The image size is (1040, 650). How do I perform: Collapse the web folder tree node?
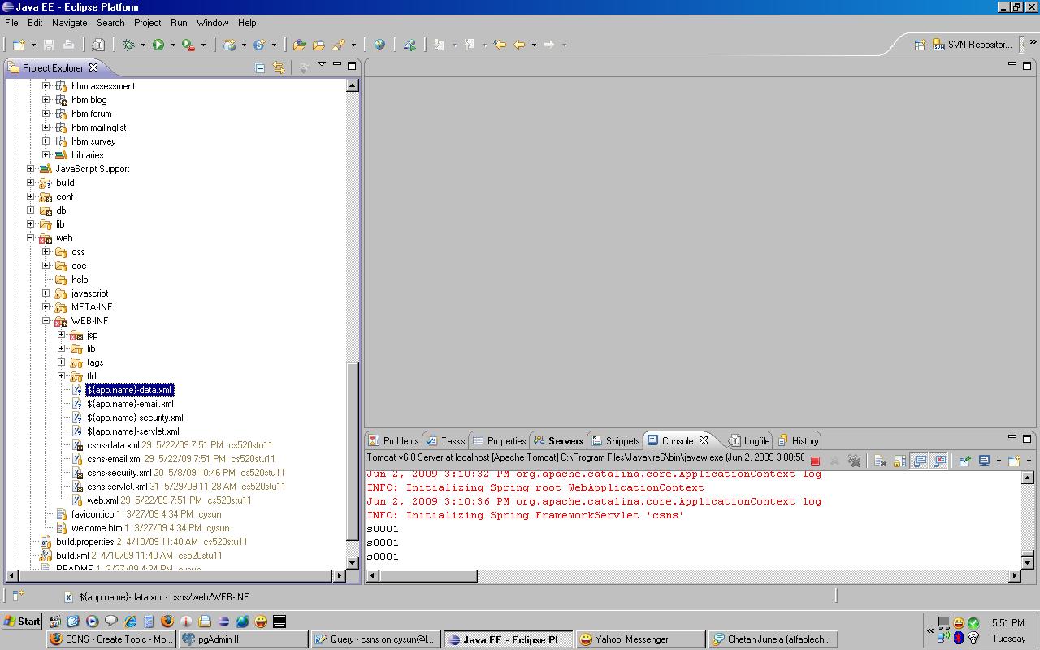pos(31,238)
